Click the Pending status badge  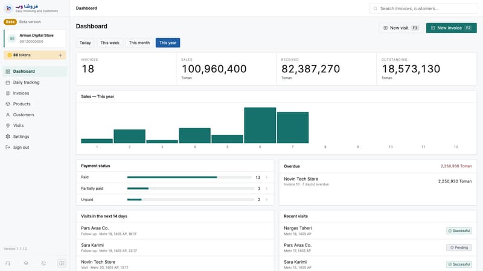point(459,248)
